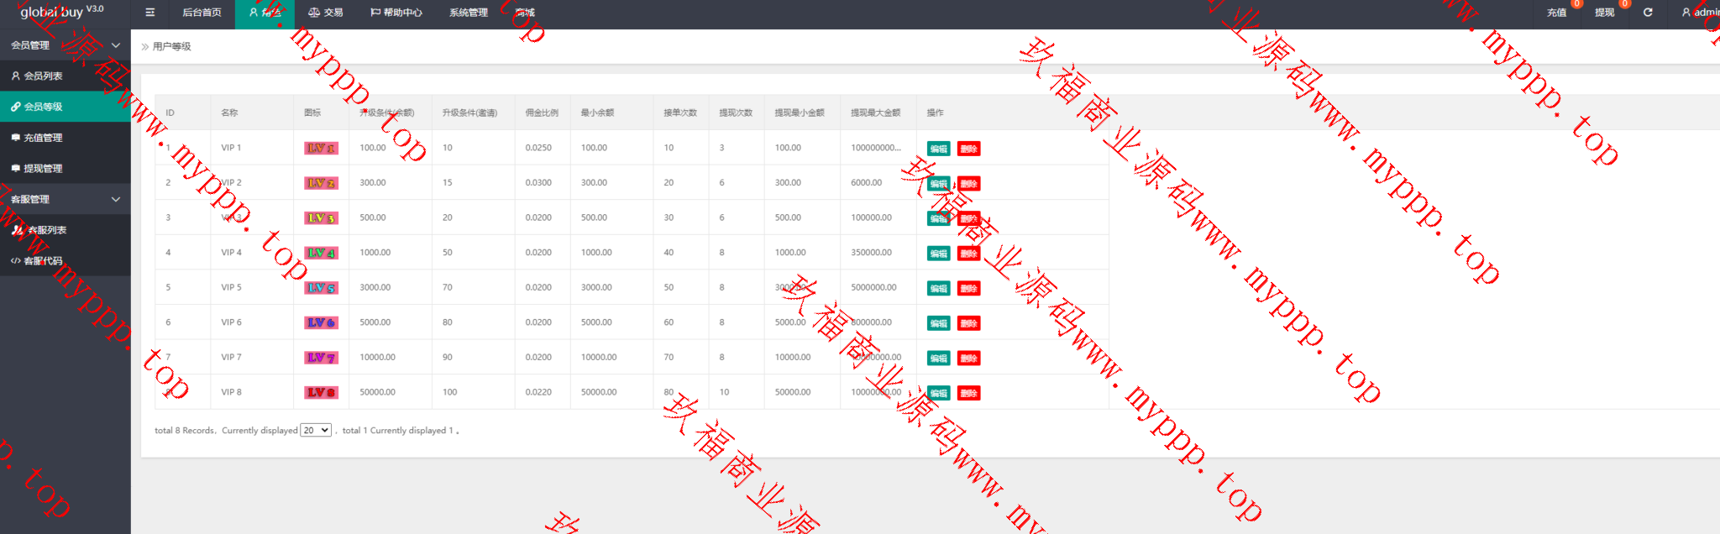Click the global buy logo

tap(61, 12)
